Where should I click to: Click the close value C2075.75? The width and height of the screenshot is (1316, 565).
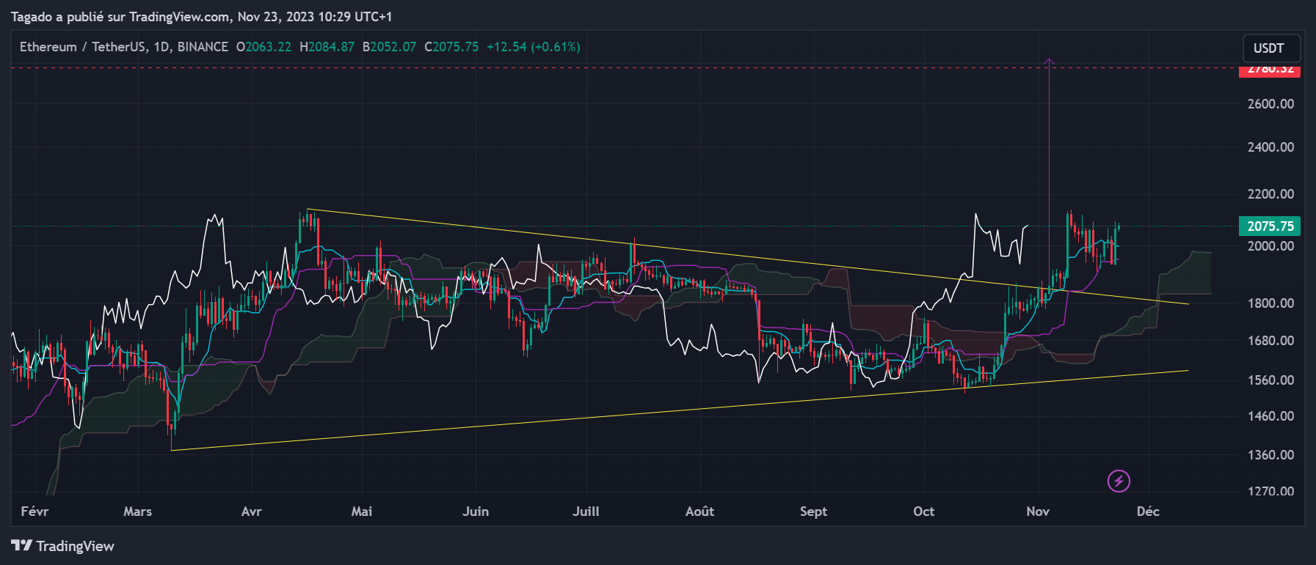pyautogui.click(x=451, y=47)
